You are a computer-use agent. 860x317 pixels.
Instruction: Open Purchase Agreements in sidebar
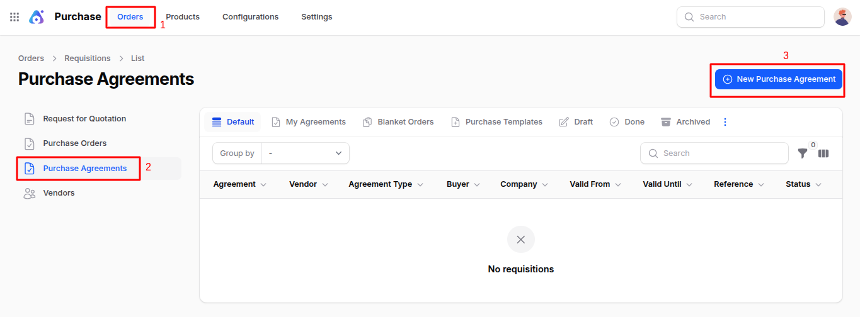100,169
